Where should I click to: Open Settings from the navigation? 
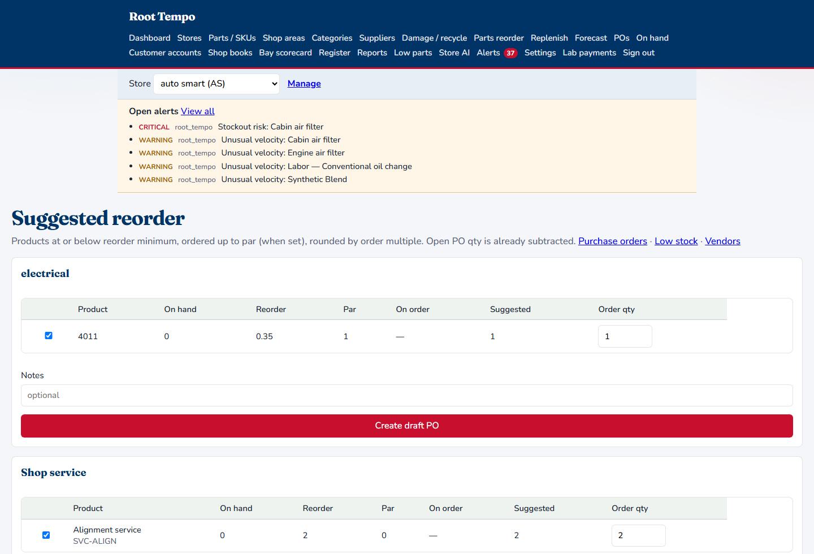[540, 53]
